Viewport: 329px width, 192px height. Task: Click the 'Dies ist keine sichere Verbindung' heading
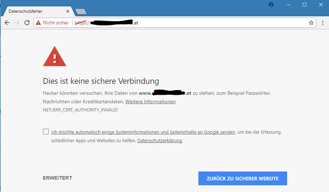click(x=101, y=81)
